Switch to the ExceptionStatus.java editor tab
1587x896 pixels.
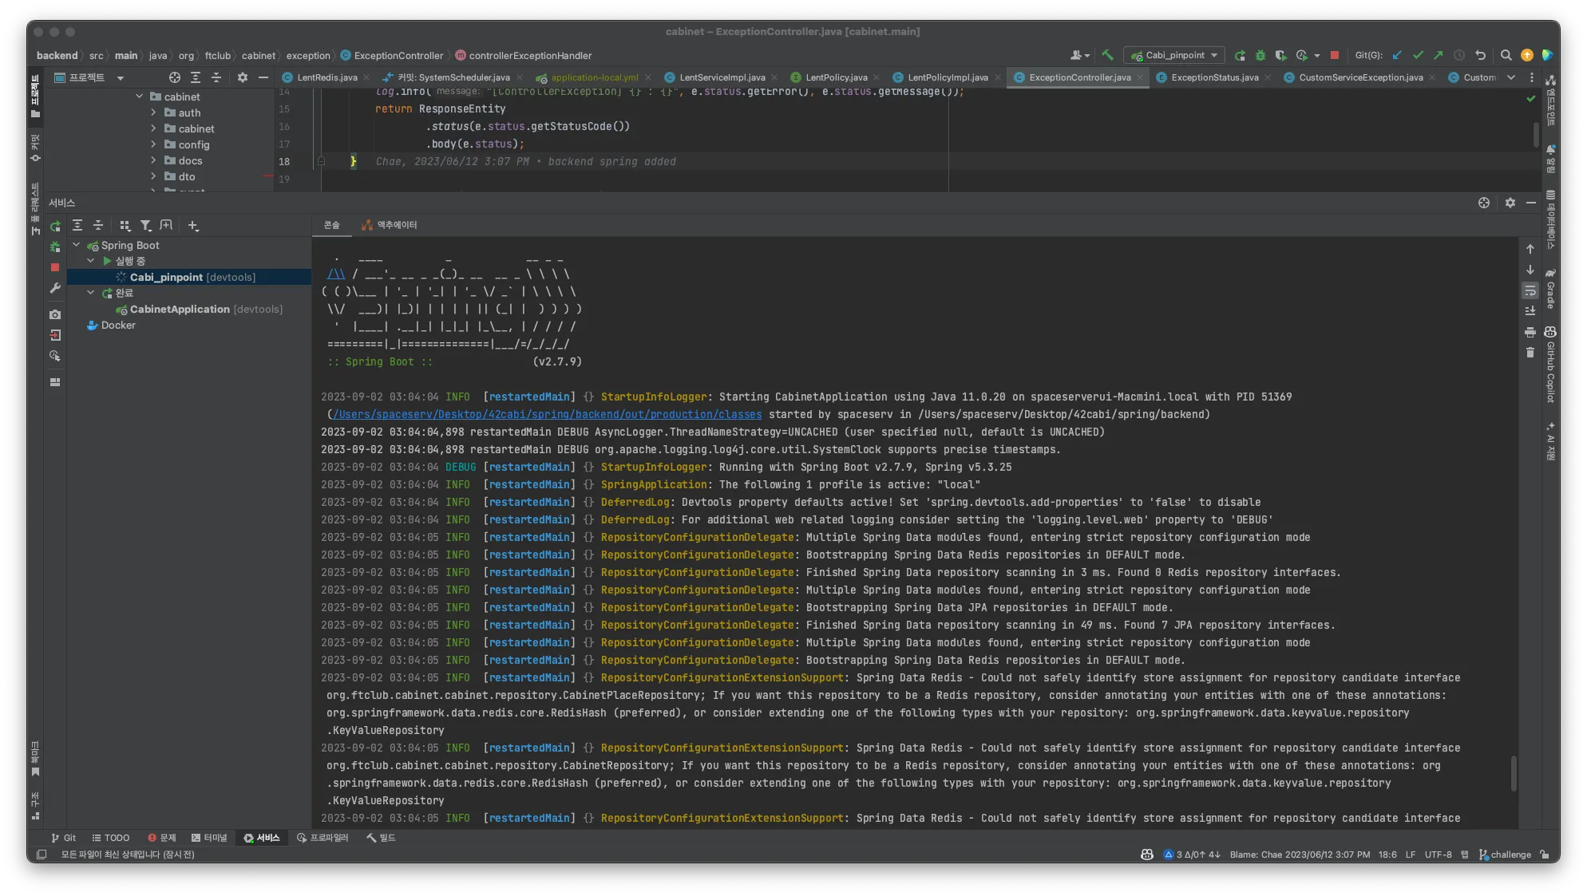pyautogui.click(x=1213, y=77)
